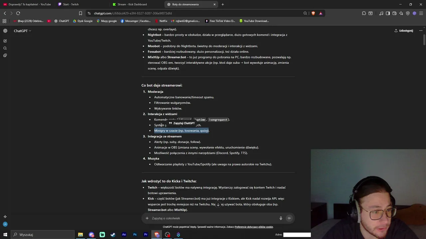Switch to the Stream - Kick Dashboard tab
This screenshot has width=426, height=239.
136,4
